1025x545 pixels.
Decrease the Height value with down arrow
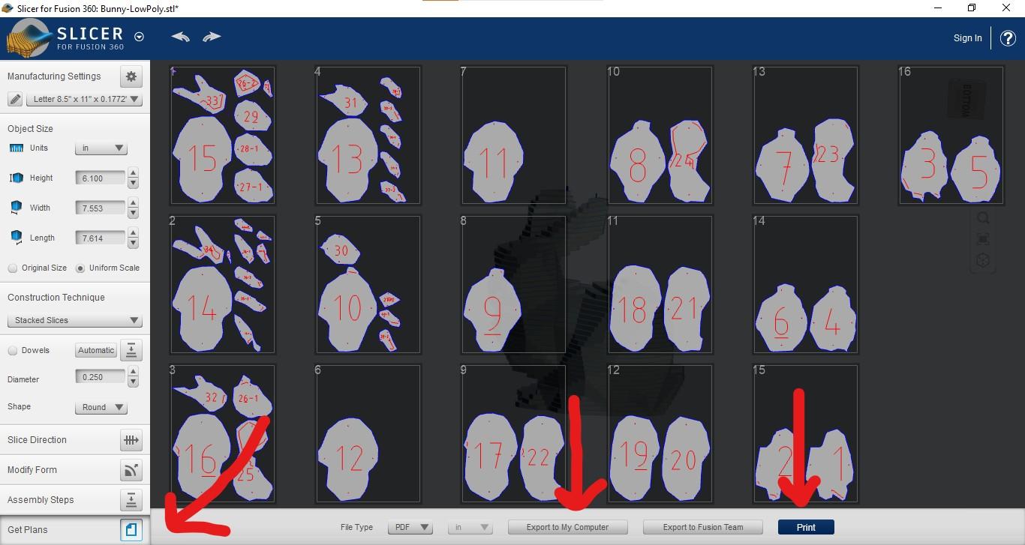[133, 183]
